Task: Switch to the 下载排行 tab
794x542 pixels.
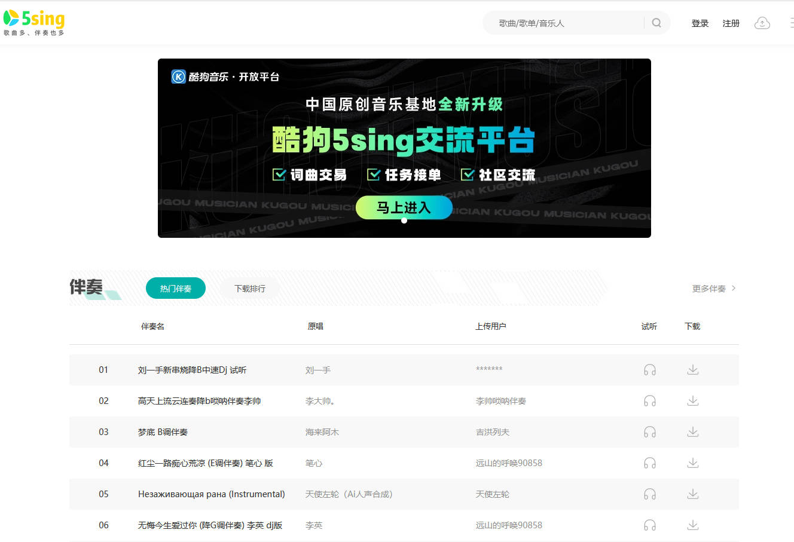Action: point(249,287)
